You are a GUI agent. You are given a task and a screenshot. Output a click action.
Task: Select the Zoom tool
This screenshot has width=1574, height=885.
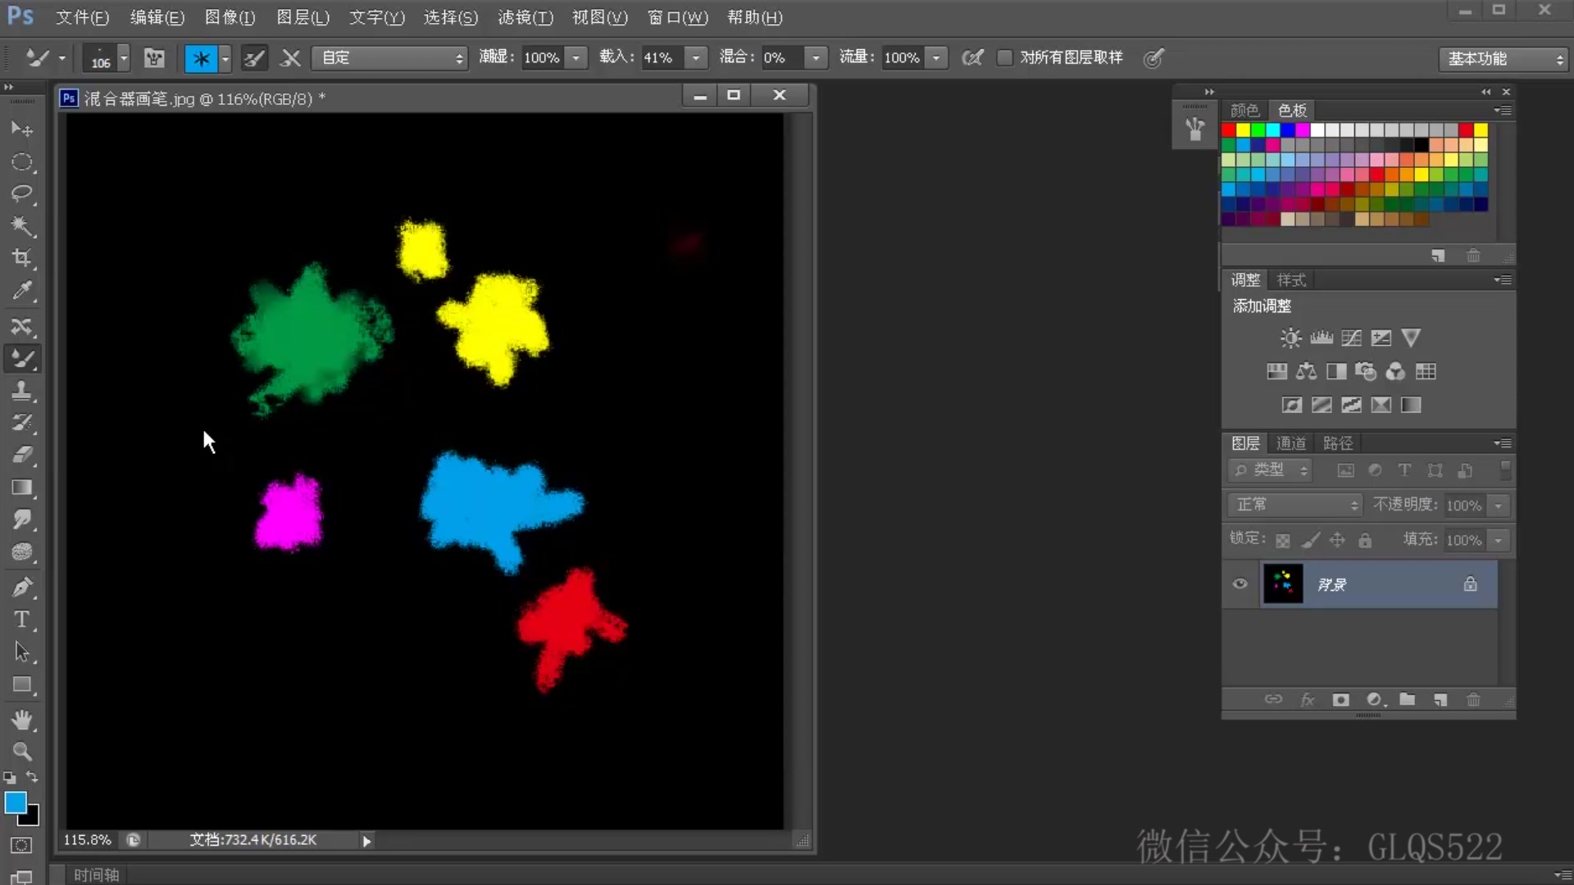pyautogui.click(x=22, y=751)
